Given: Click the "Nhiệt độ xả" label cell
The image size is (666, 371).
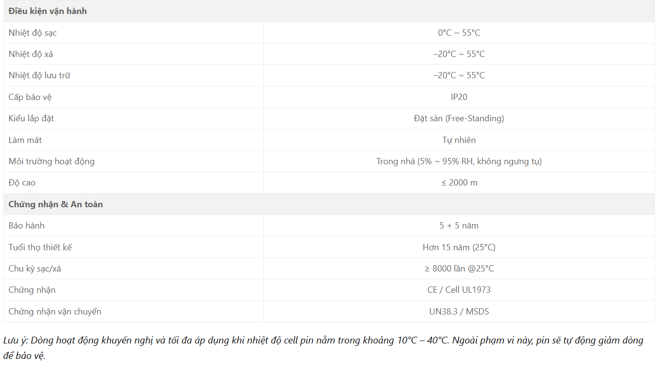Looking at the screenshot, I should tap(31, 54).
